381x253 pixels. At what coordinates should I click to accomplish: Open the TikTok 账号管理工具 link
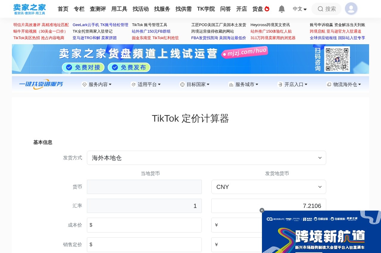pos(150,25)
